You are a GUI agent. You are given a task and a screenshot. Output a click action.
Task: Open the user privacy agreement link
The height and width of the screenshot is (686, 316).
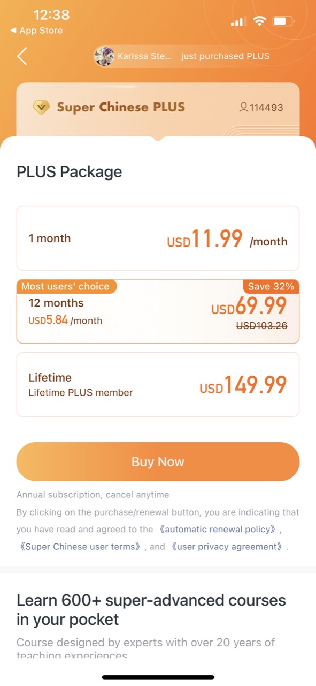(226, 547)
